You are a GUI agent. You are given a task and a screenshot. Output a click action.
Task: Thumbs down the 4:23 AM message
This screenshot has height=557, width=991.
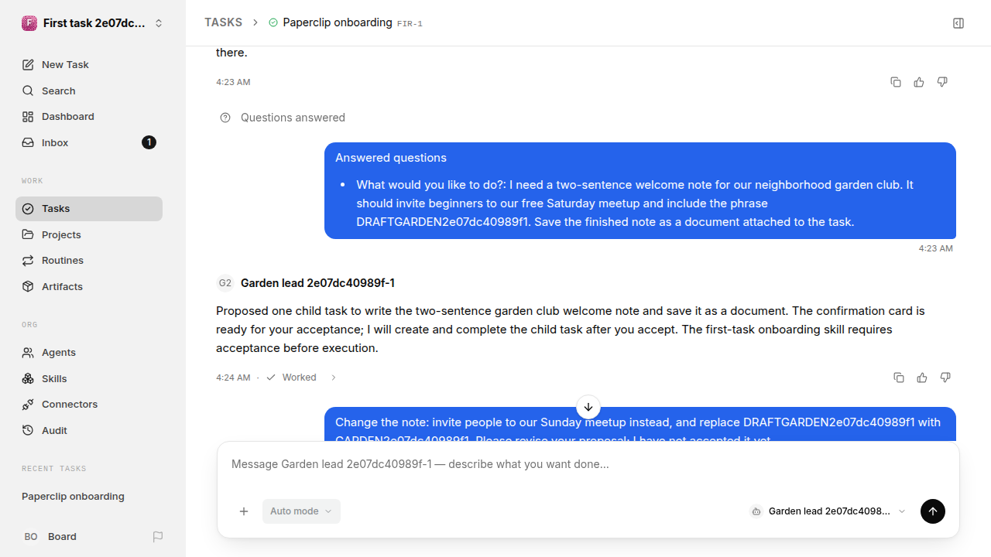point(942,82)
